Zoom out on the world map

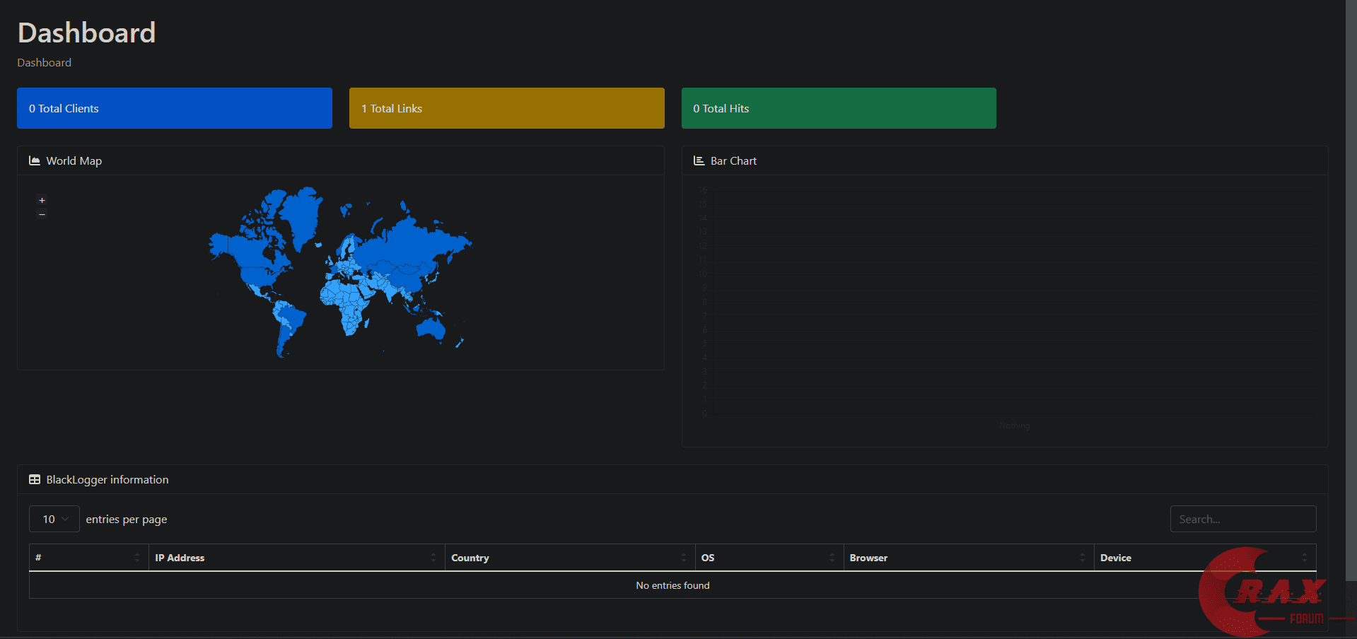tap(42, 214)
